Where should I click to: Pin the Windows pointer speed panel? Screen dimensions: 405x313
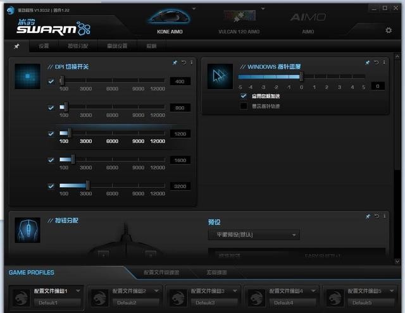point(367,63)
